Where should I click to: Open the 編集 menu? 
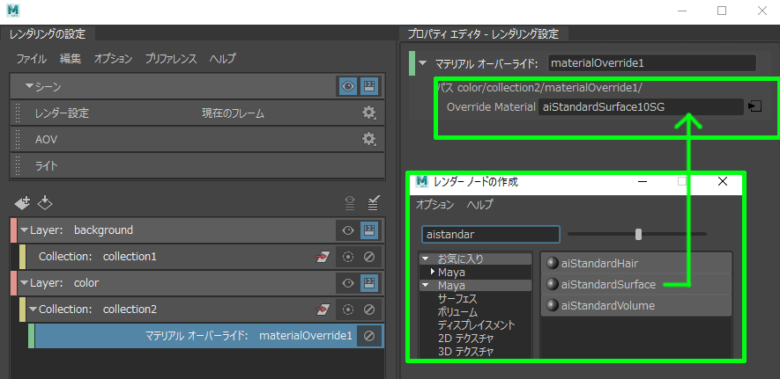[71, 59]
